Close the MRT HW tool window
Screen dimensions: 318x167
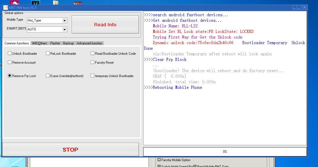(x=305, y=8)
